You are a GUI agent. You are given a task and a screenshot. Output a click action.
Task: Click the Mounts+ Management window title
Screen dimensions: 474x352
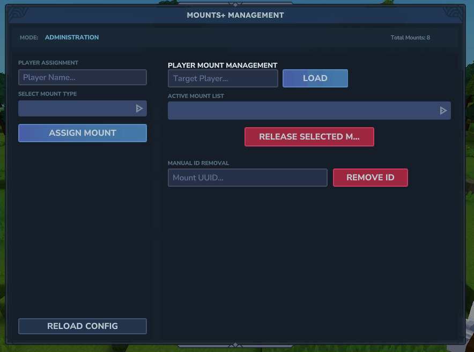[235, 15]
